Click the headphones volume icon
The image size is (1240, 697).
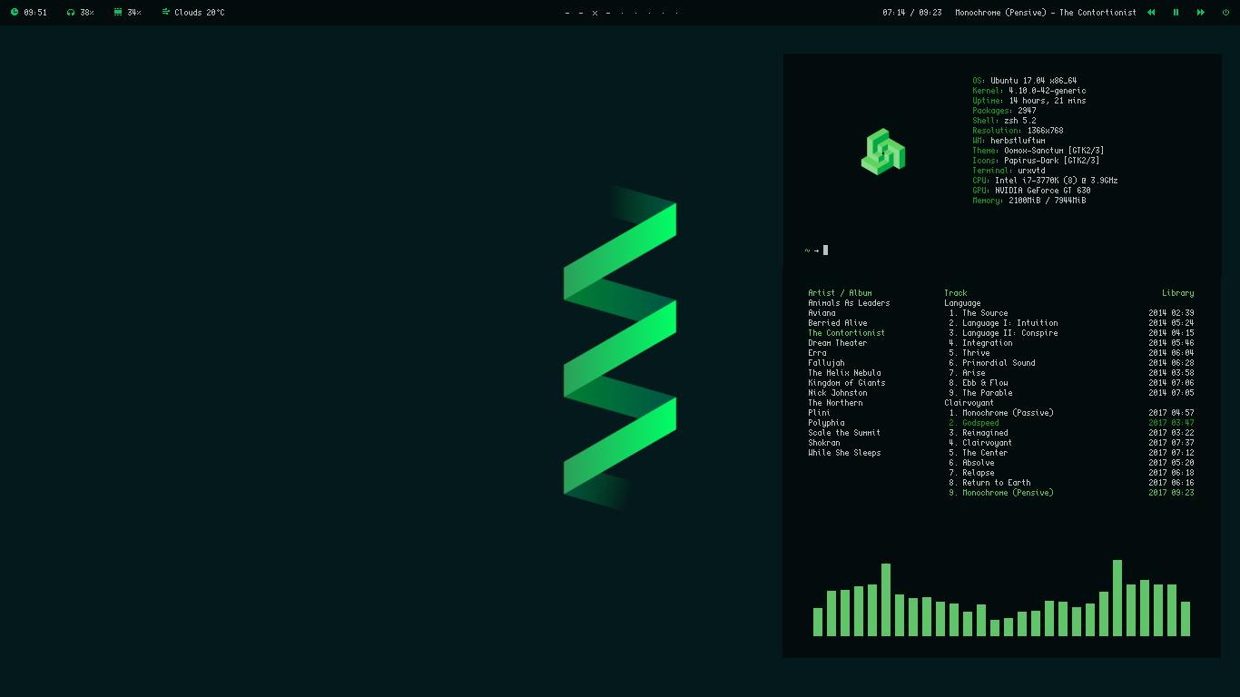point(71,13)
